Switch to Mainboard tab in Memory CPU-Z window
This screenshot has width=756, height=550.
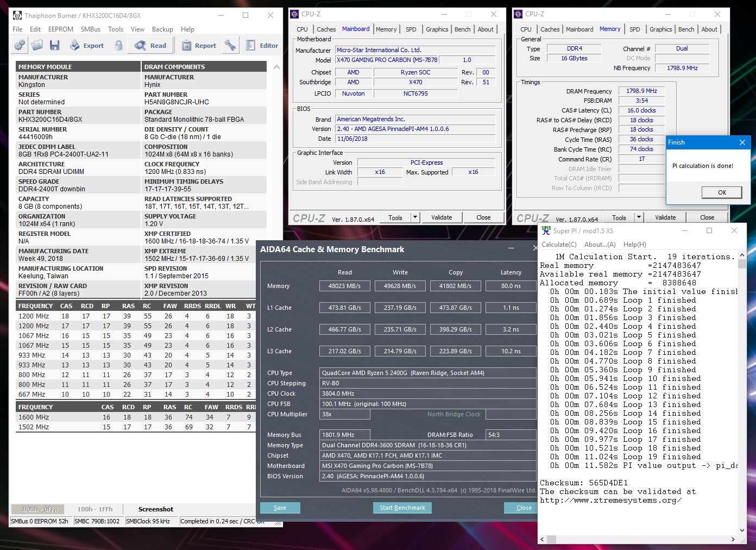point(579,29)
